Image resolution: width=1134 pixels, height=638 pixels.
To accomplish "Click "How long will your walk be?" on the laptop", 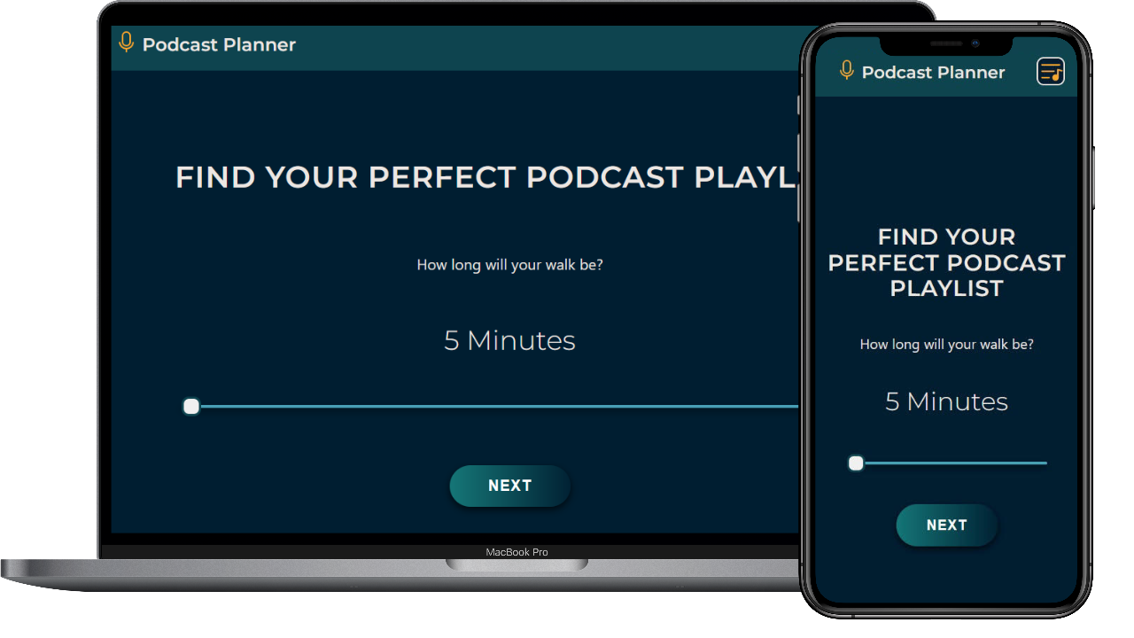I will 509,265.
